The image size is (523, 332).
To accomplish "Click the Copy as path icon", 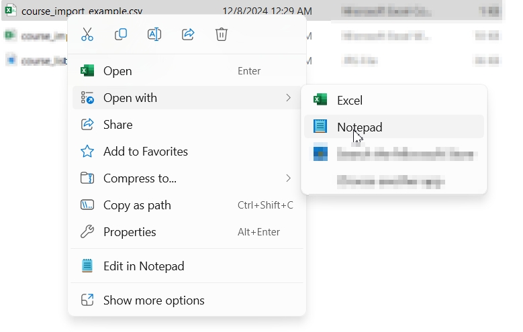I will (x=87, y=205).
